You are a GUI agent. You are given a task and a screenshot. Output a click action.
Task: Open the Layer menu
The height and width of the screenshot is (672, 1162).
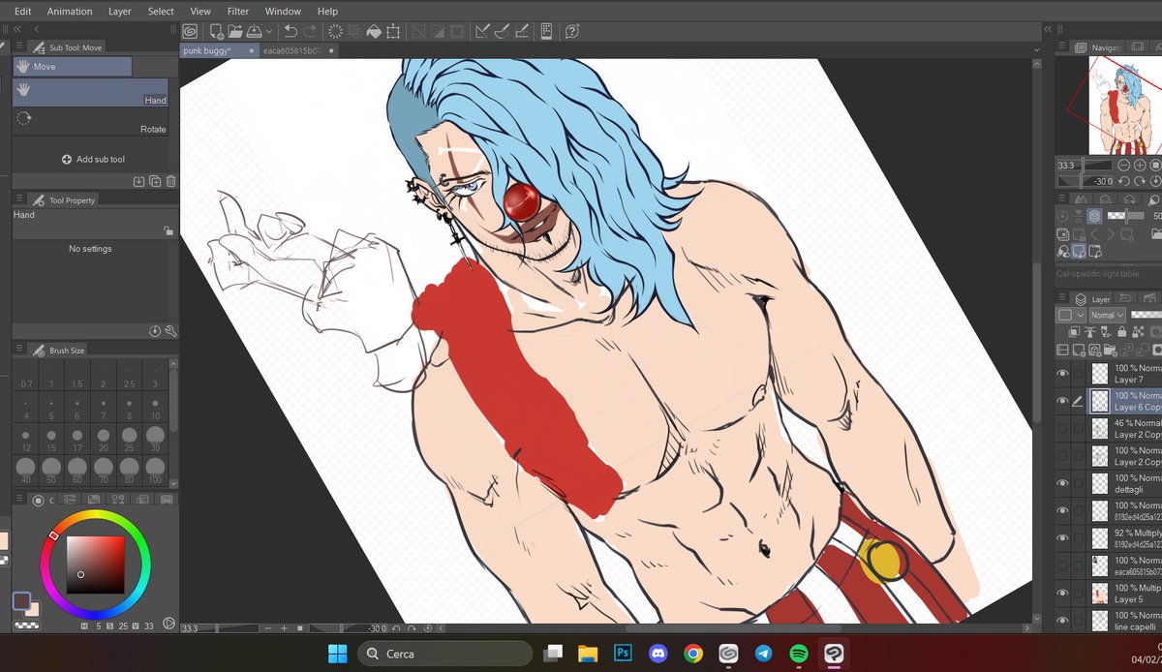click(x=120, y=11)
